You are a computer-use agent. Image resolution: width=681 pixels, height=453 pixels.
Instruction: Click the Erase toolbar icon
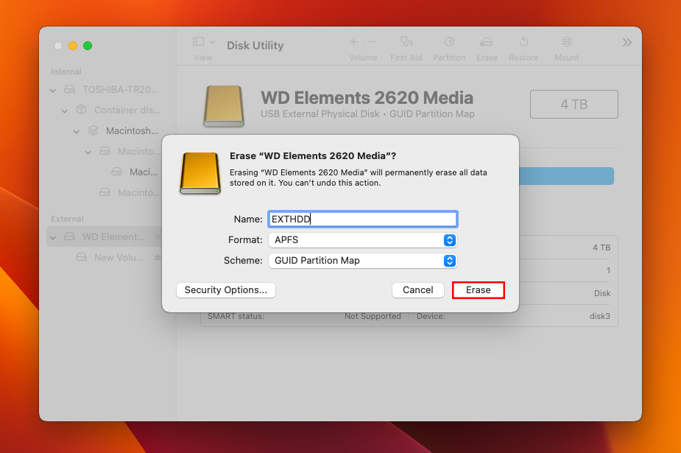pyautogui.click(x=487, y=42)
